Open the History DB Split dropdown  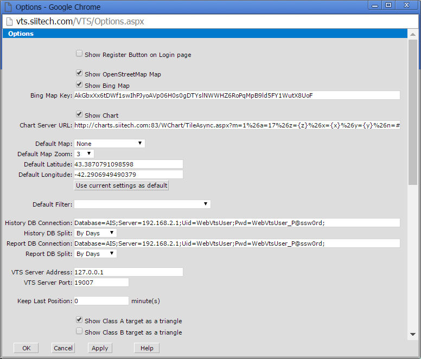click(x=95, y=233)
